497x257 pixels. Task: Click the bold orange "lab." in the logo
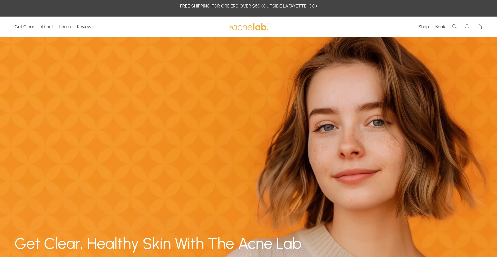coord(260,27)
